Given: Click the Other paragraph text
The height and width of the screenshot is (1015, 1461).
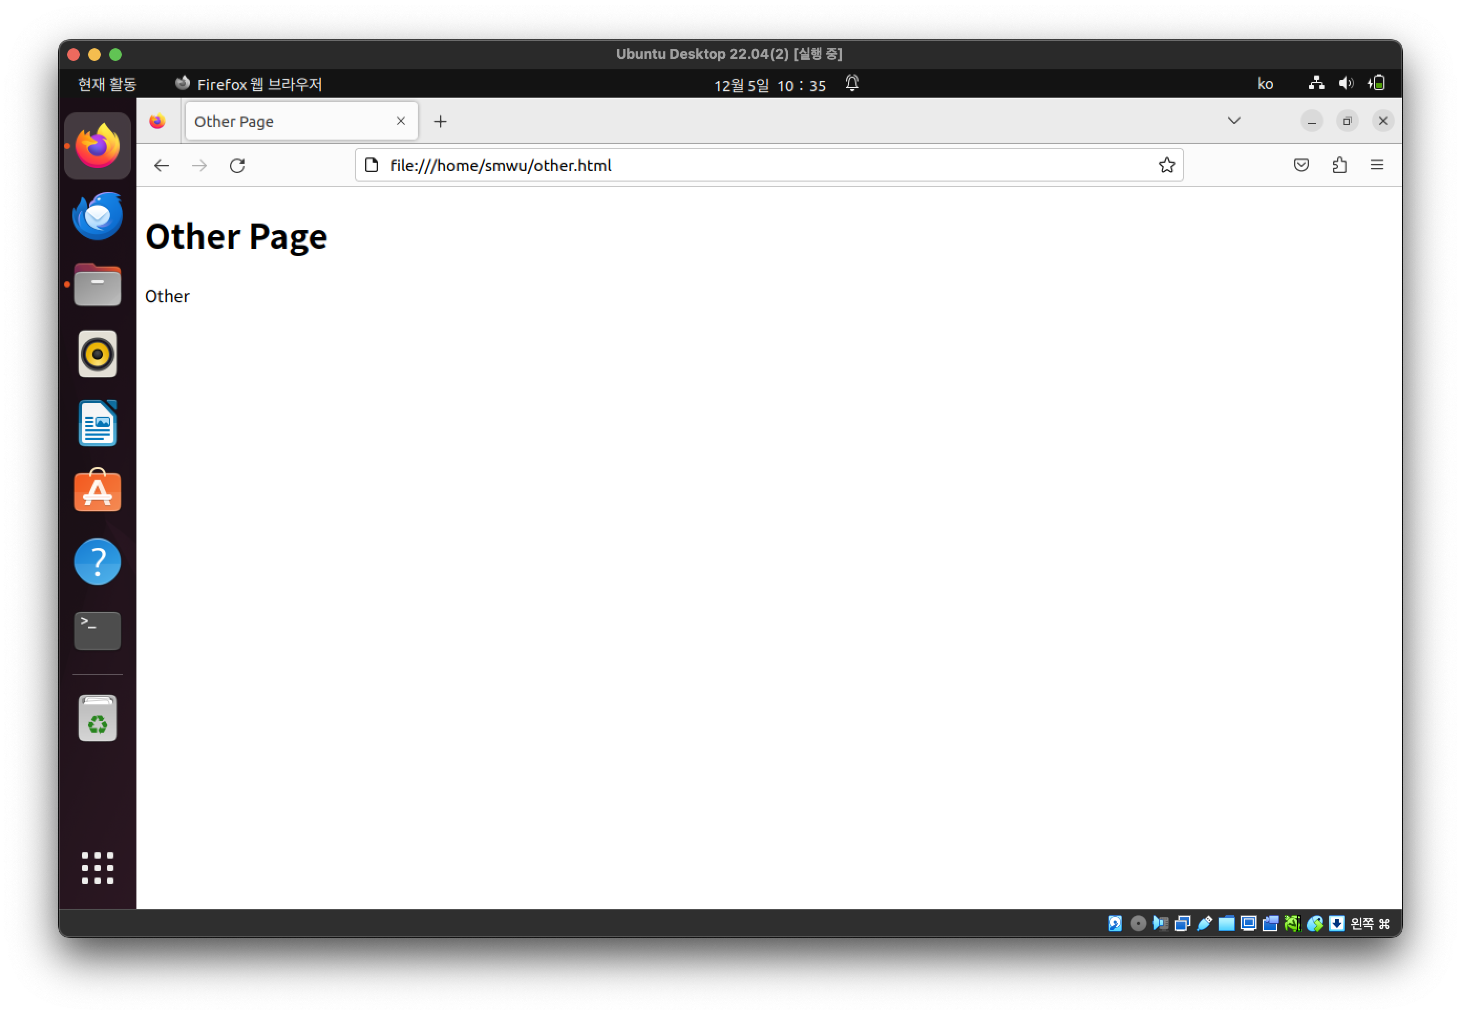Looking at the screenshot, I should (167, 297).
